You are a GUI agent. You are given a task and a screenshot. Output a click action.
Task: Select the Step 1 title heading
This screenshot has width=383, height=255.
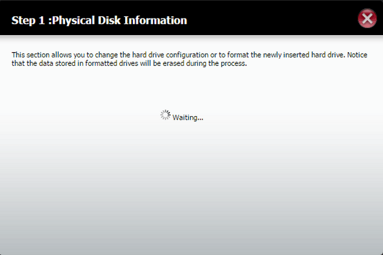tap(99, 20)
